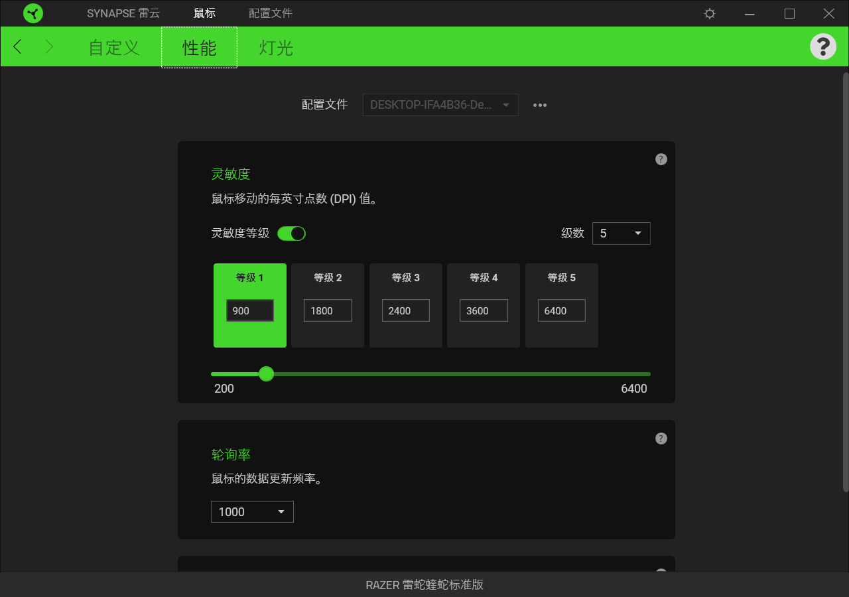
Task: Click the forward navigation arrow
Action: 49,46
